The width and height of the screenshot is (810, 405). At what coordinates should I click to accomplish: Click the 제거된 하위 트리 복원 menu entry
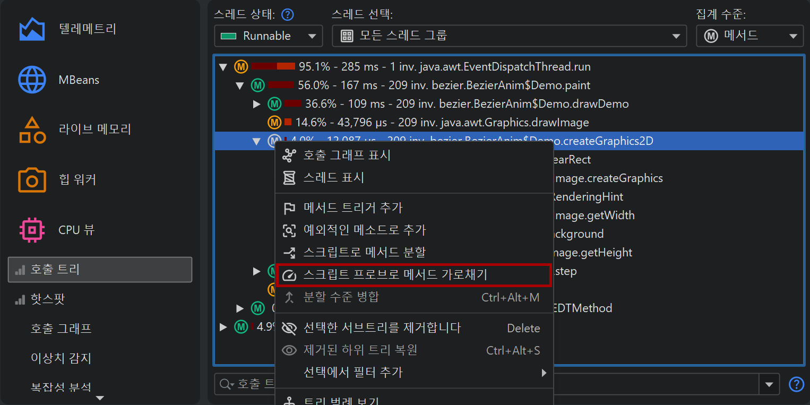414,350
